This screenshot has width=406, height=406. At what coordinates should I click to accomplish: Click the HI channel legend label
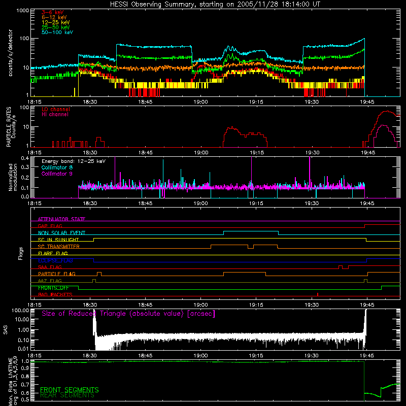[55, 115]
